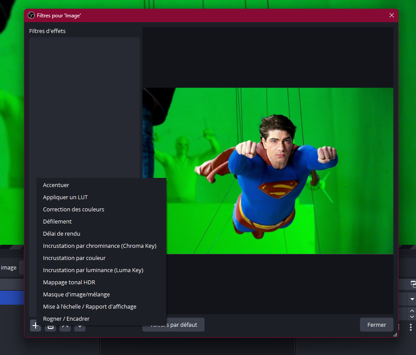The height and width of the screenshot is (355, 416).
Task: Add Mappage tonal HDR filter
Action: (x=101, y=283)
